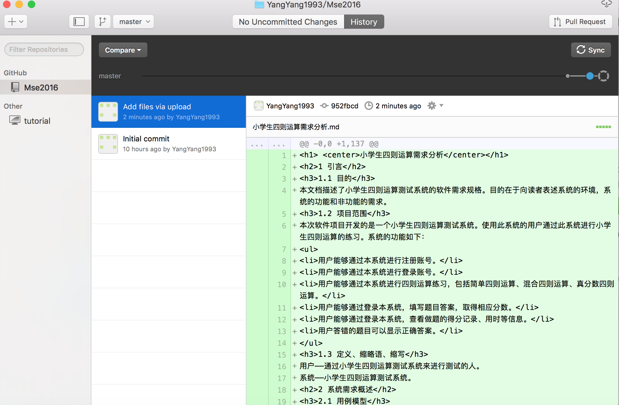Click the file name 小学生四则运算需求分析.md
The height and width of the screenshot is (405, 619).
tap(296, 127)
